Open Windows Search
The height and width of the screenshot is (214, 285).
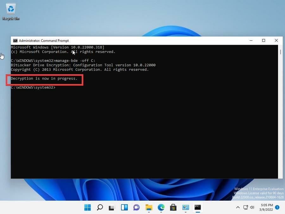(x=99, y=208)
